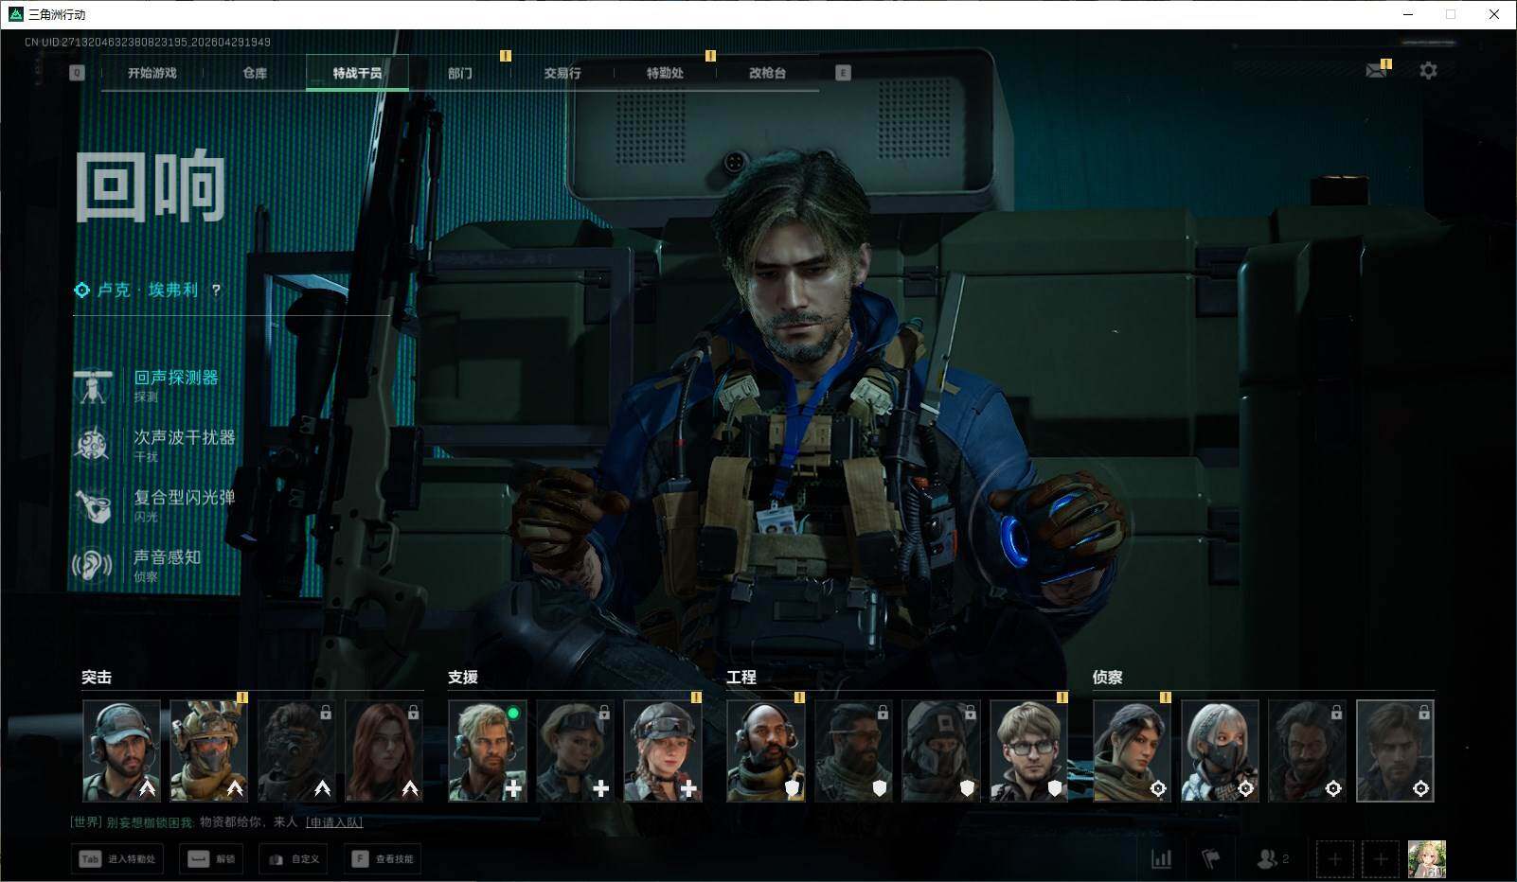
Task: Open the statistics bar chart icon
Action: point(1161,859)
